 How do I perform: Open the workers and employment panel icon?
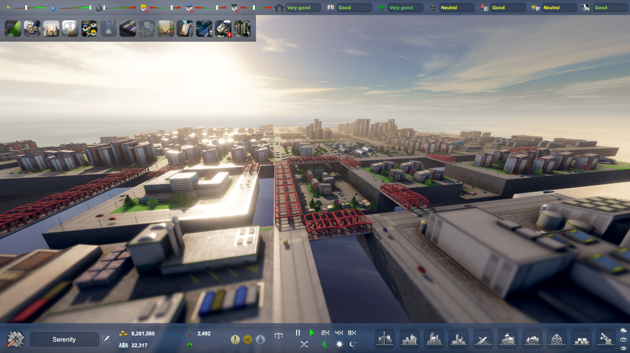[89, 29]
